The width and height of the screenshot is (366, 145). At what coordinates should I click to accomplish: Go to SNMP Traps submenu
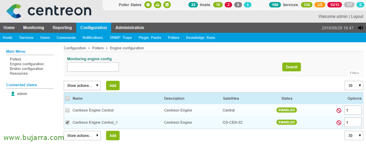tap(121, 38)
